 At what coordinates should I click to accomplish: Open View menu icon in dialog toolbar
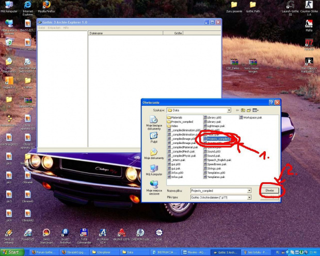click(255, 110)
